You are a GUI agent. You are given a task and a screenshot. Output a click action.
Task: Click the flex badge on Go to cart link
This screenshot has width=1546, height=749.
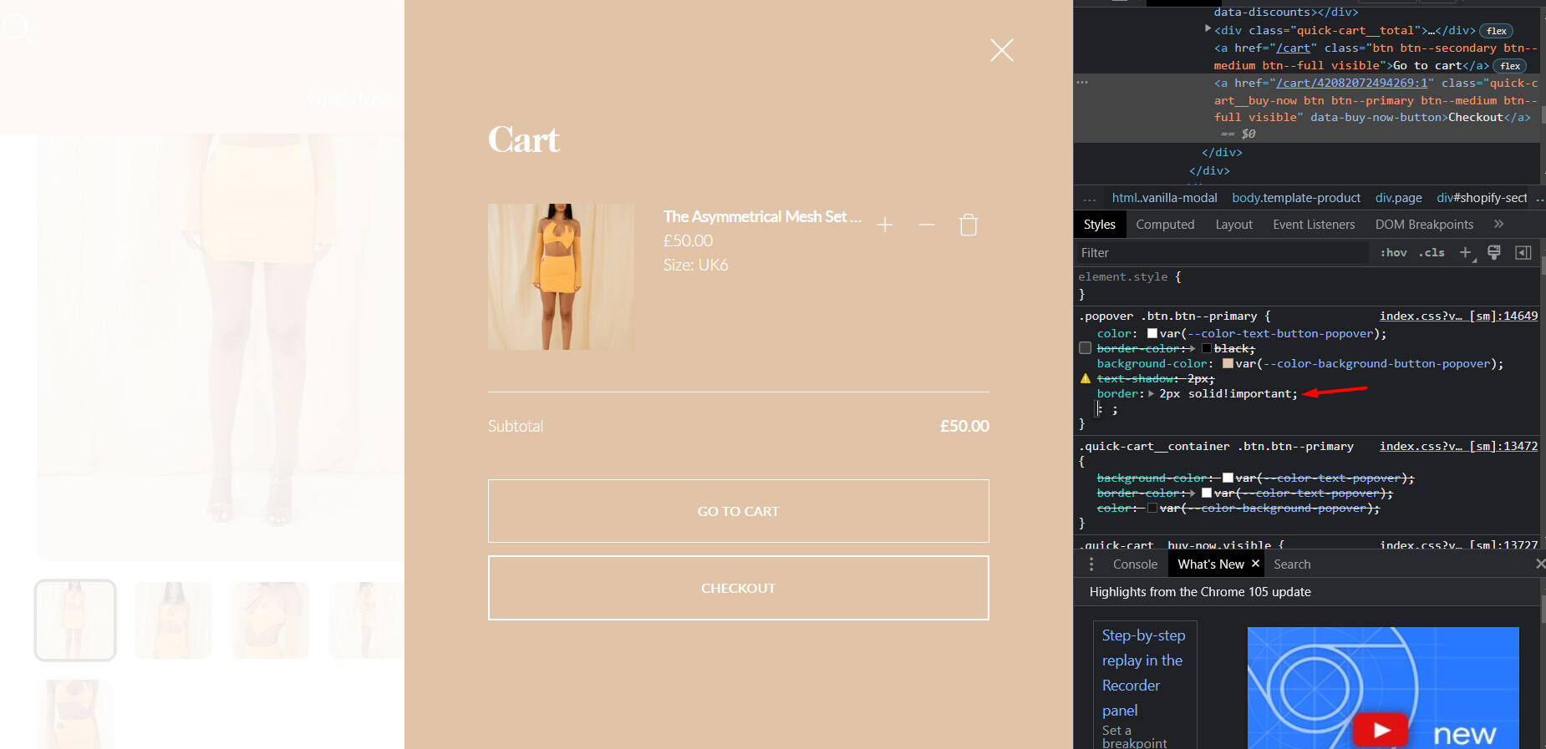[x=1509, y=66]
